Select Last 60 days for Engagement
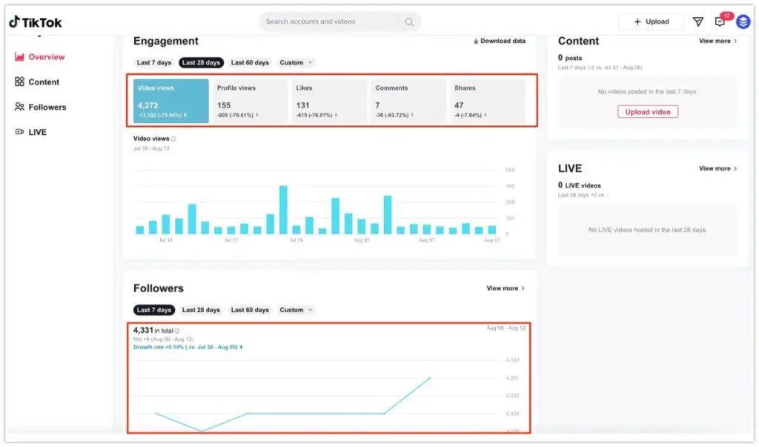Viewport: 759px width, 447px height. coord(250,62)
